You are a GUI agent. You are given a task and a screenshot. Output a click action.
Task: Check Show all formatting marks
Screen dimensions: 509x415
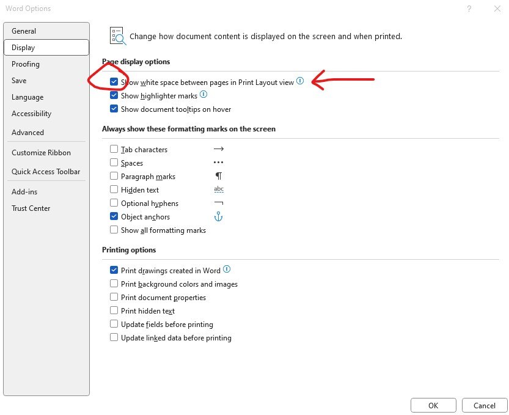click(114, 230)
